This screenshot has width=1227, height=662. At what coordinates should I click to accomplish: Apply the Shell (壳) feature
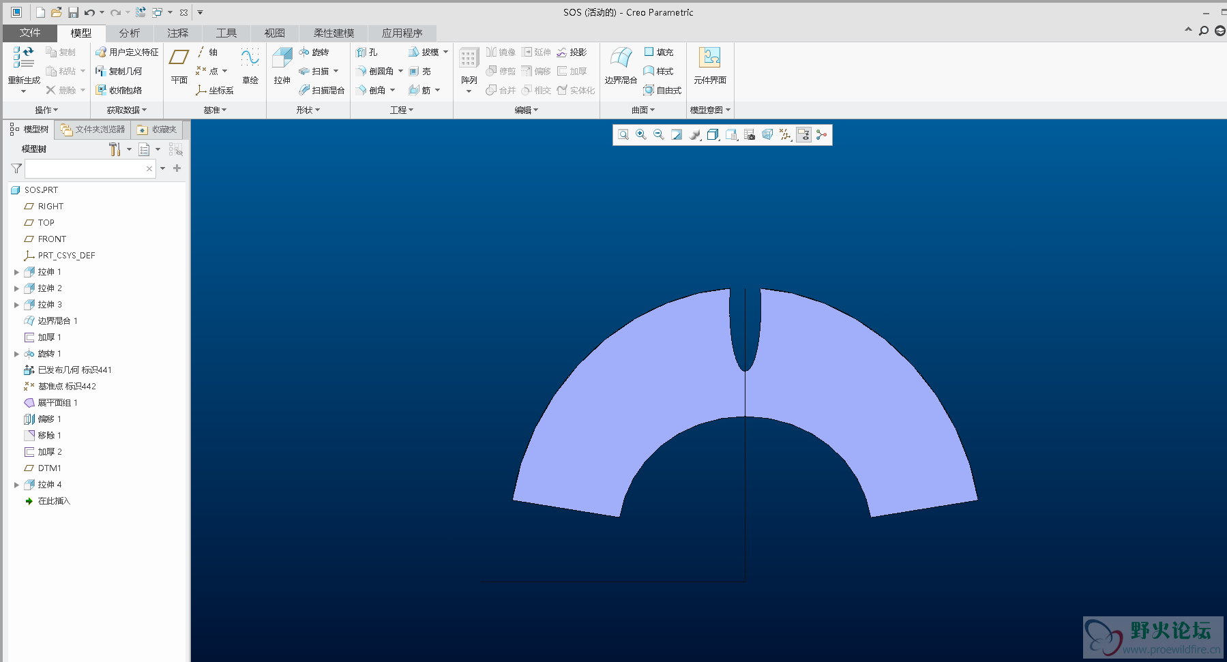coord(419,71)
